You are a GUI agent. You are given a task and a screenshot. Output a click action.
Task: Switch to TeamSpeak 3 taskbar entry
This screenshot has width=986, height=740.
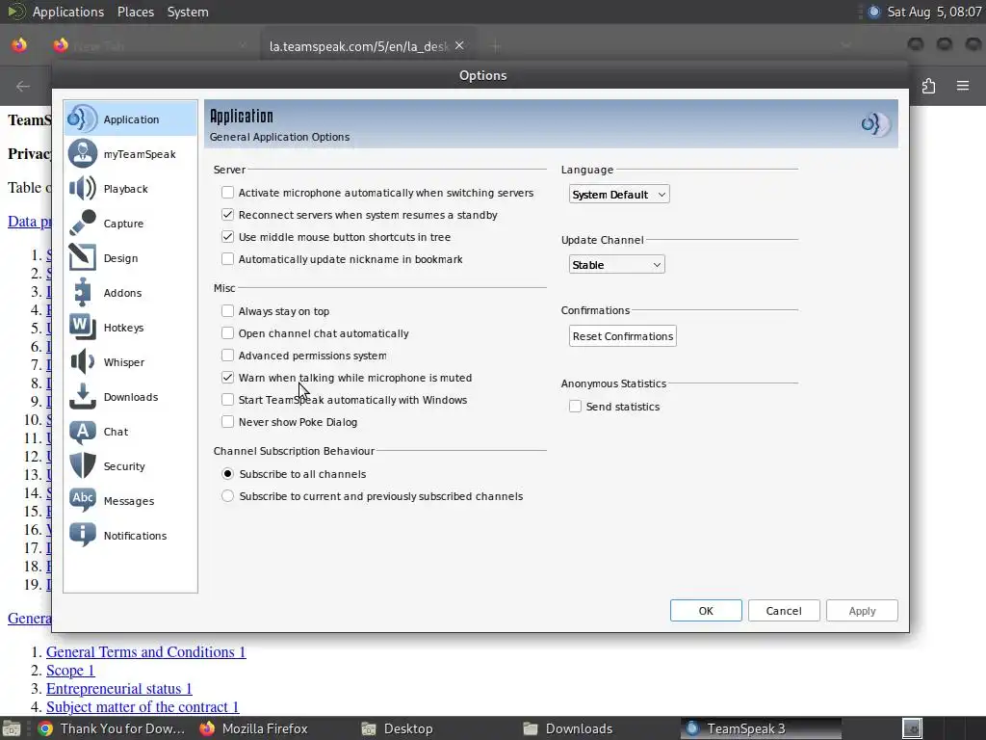tap(761, 728)
